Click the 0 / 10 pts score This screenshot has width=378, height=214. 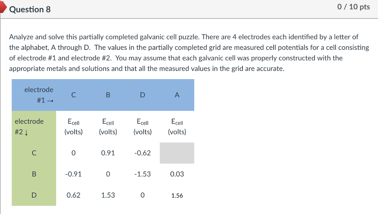(x=354, y=7)
